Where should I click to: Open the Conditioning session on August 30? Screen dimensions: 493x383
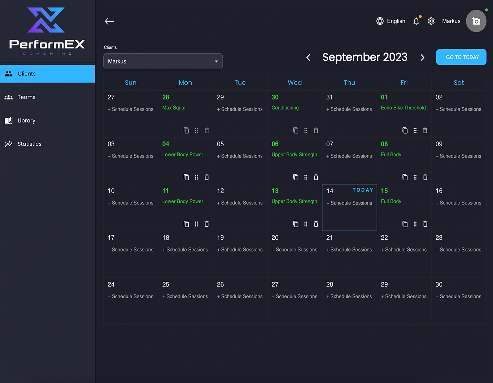click(285, 108)
